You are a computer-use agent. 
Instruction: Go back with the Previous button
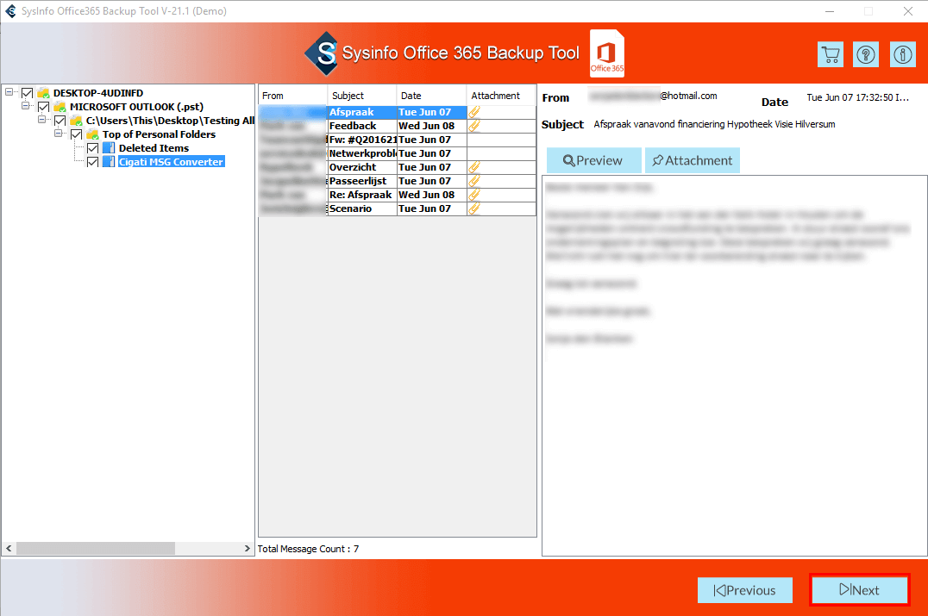pyautogui.click(x=745, y=590)
